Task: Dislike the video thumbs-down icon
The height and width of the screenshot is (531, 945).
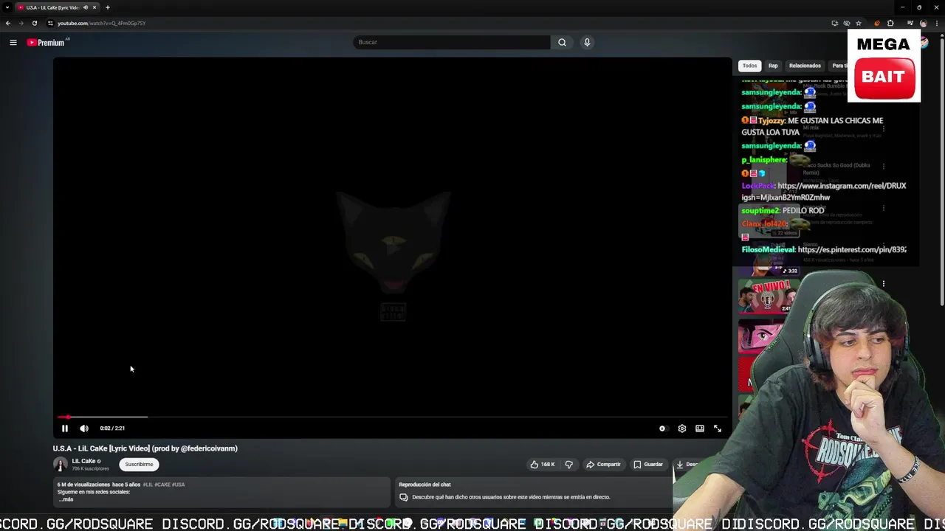Action: (x=568, y=465)
